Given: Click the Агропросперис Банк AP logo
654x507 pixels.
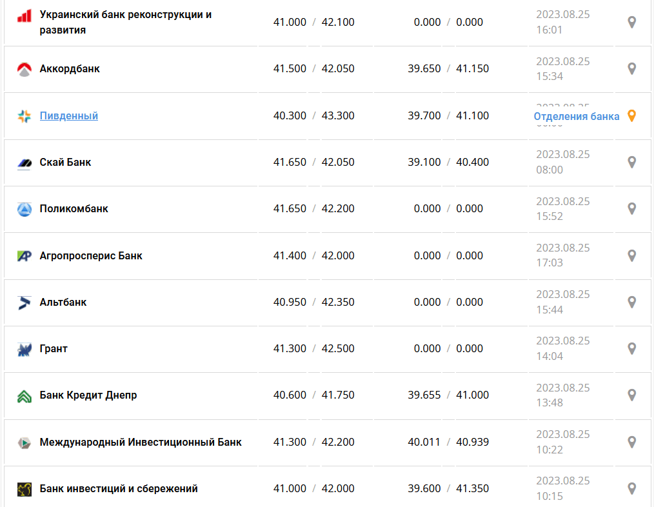Looking at the screenshot, I should click(x=25, y=255).
